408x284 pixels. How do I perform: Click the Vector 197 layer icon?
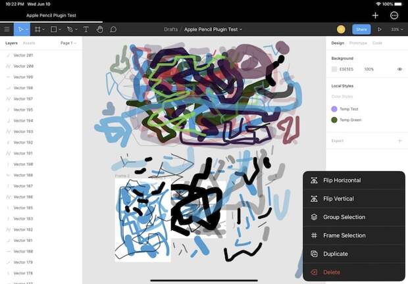[x=9, y=99]
